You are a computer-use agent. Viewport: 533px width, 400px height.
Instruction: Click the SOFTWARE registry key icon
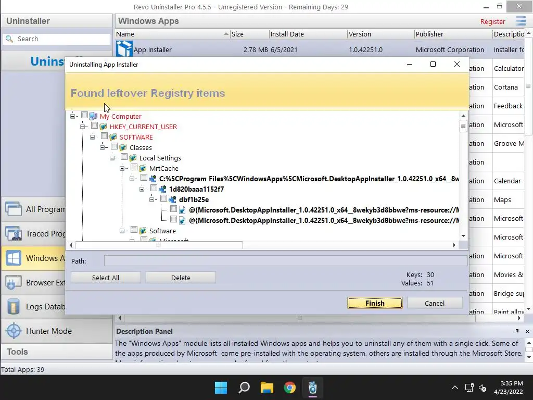click(113, 137)
